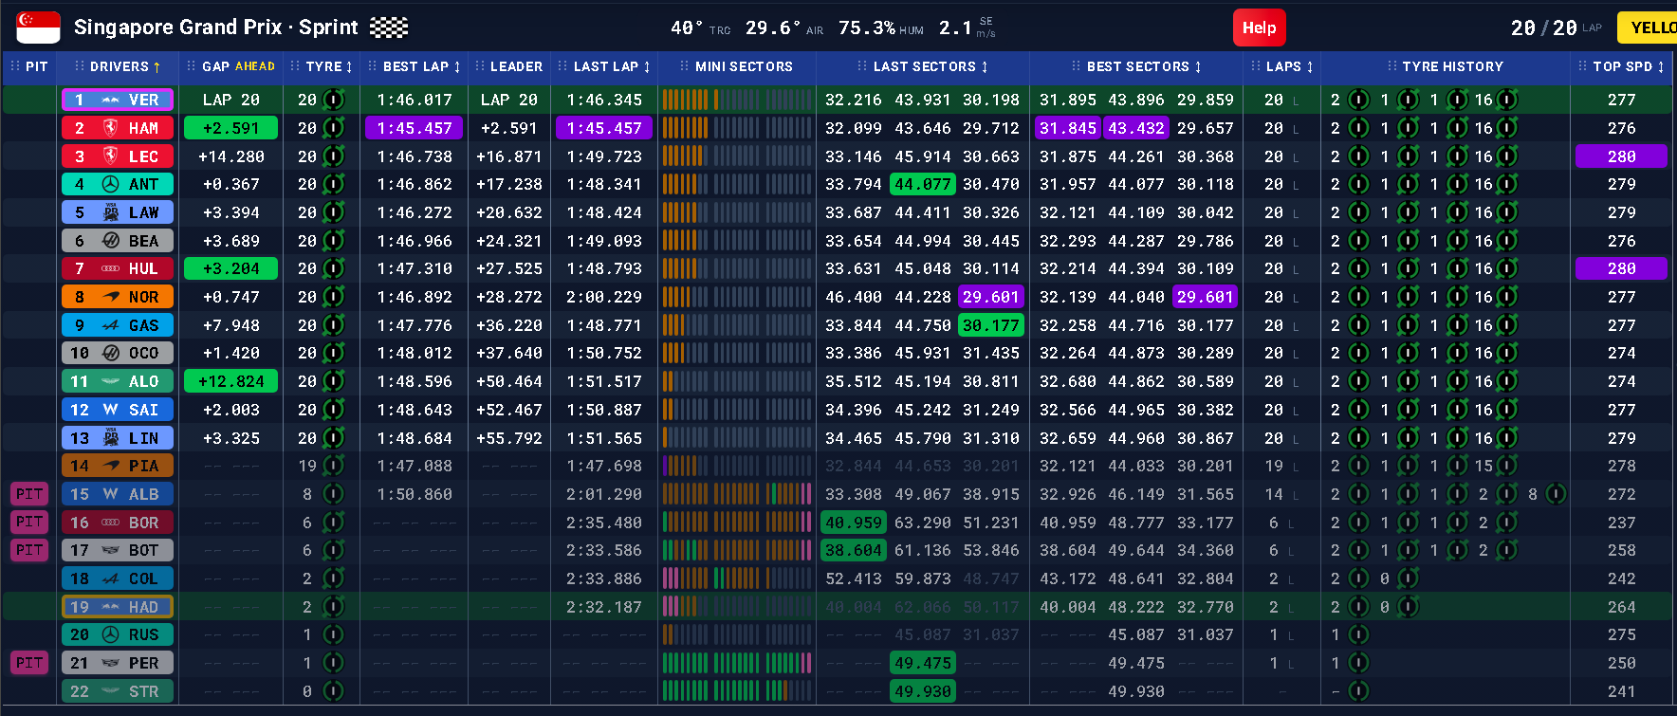Click the drag handle of the MINI SECTORS column

click(x=685, y=66)
